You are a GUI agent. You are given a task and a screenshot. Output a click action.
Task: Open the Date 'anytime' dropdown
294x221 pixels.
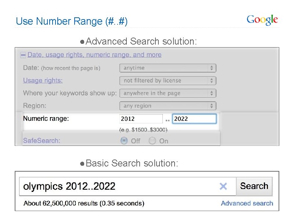click(168, 68)
